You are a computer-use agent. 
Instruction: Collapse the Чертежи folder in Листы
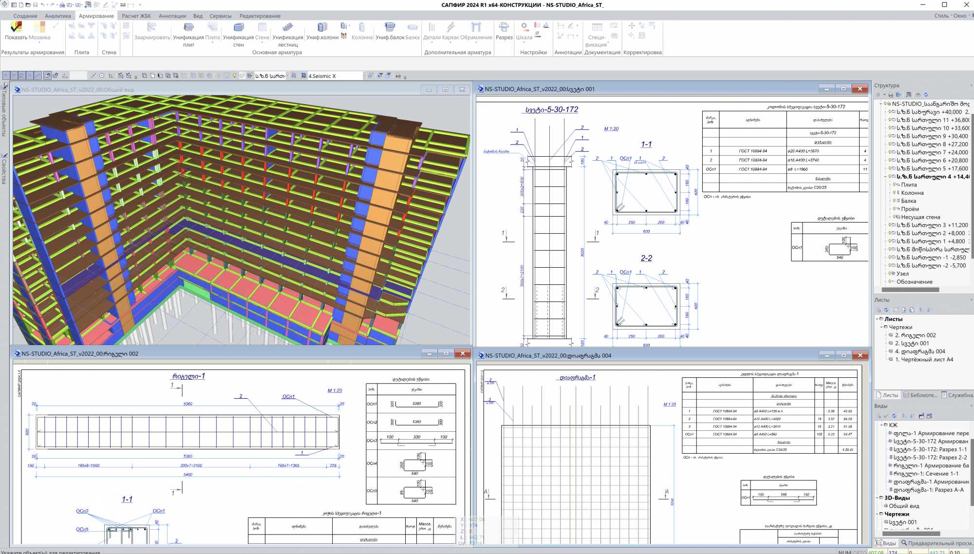coord(881,327)
